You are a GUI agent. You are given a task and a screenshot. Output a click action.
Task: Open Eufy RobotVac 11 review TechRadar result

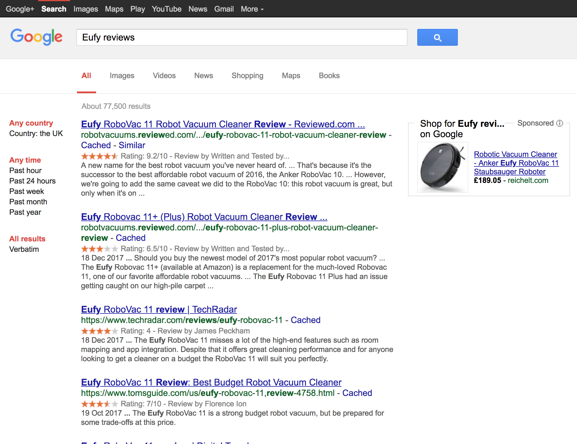159,309
